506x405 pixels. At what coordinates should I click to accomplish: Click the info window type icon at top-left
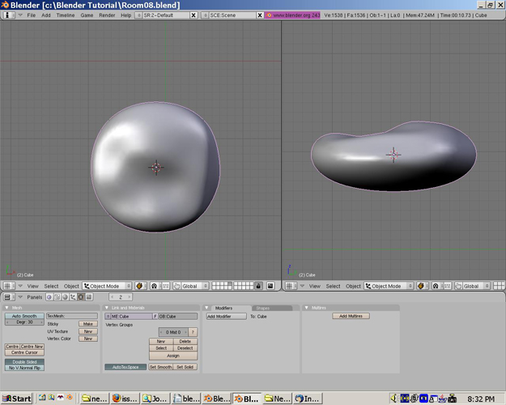[x=7, y=15]
